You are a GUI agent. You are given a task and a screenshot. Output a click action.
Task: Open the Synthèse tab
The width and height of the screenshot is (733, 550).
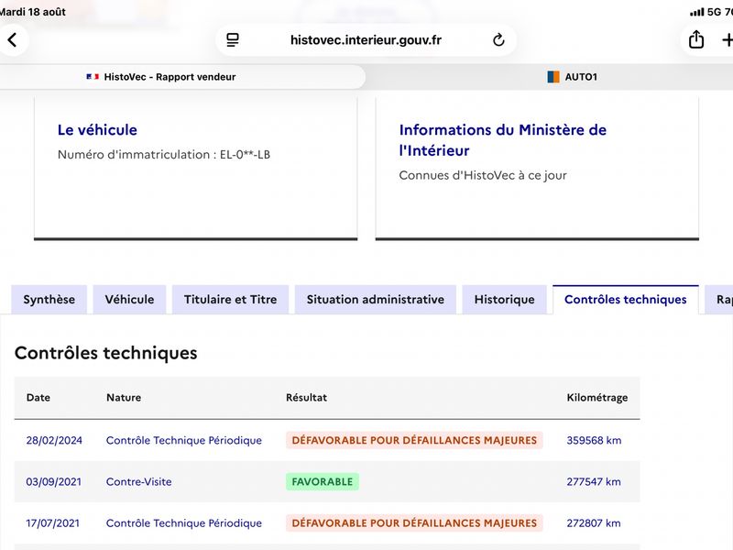tap(49, 300)
